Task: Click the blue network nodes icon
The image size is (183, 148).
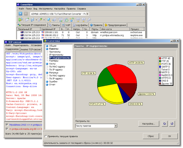Action: (72, 20)
